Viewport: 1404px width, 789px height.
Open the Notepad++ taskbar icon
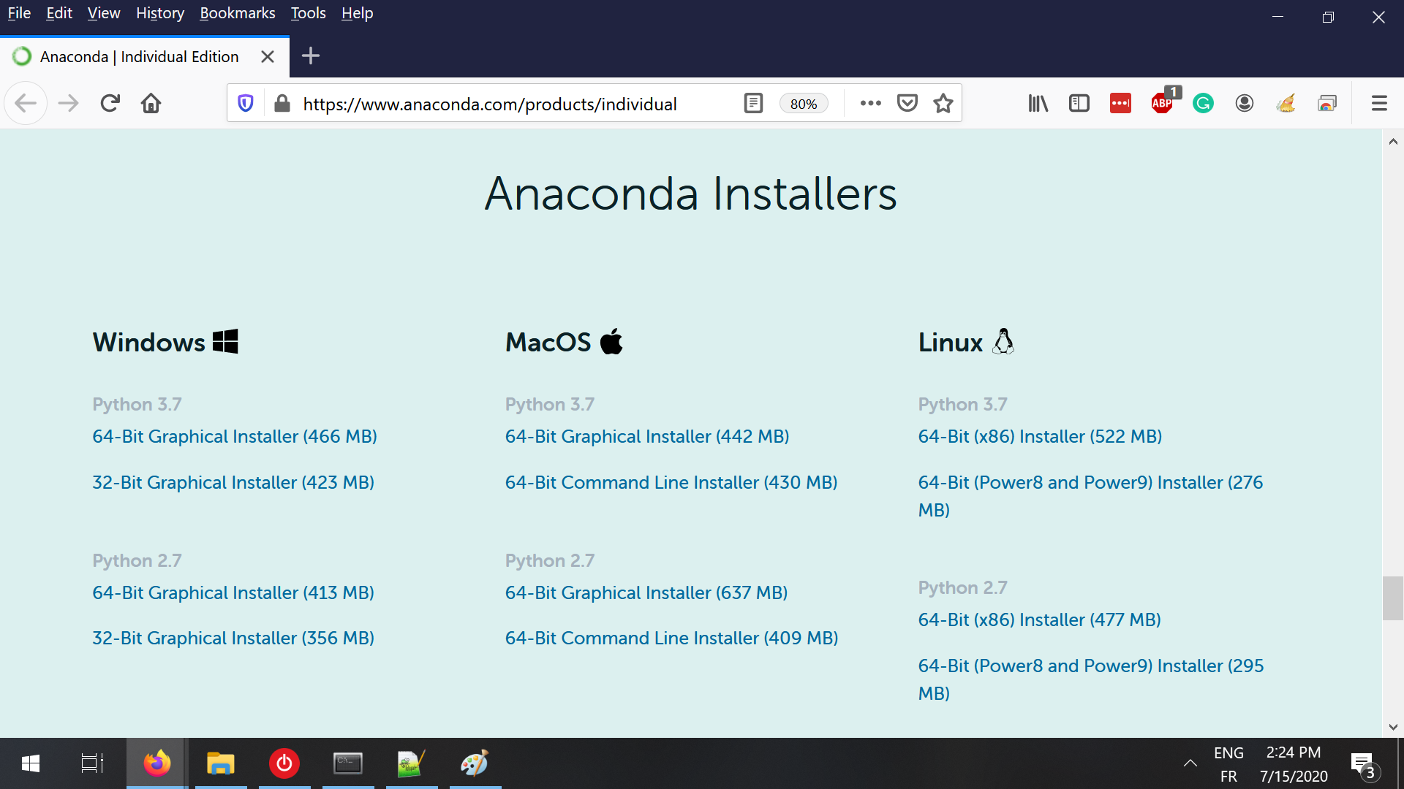[411, 763]
